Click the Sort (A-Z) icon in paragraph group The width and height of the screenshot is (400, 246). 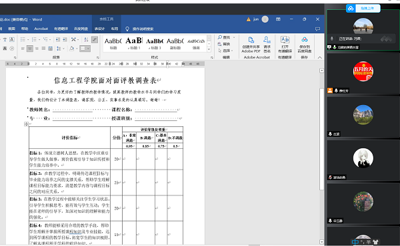pyautogui.click(x=86, y=39)
